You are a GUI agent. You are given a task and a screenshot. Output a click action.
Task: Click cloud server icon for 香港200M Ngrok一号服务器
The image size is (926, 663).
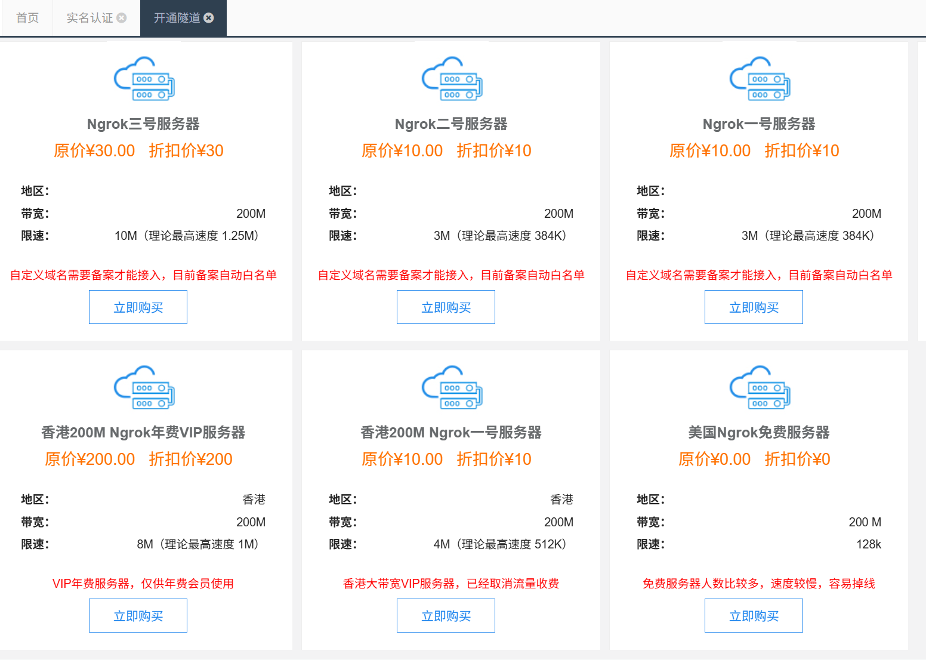[x=452, y=387]
